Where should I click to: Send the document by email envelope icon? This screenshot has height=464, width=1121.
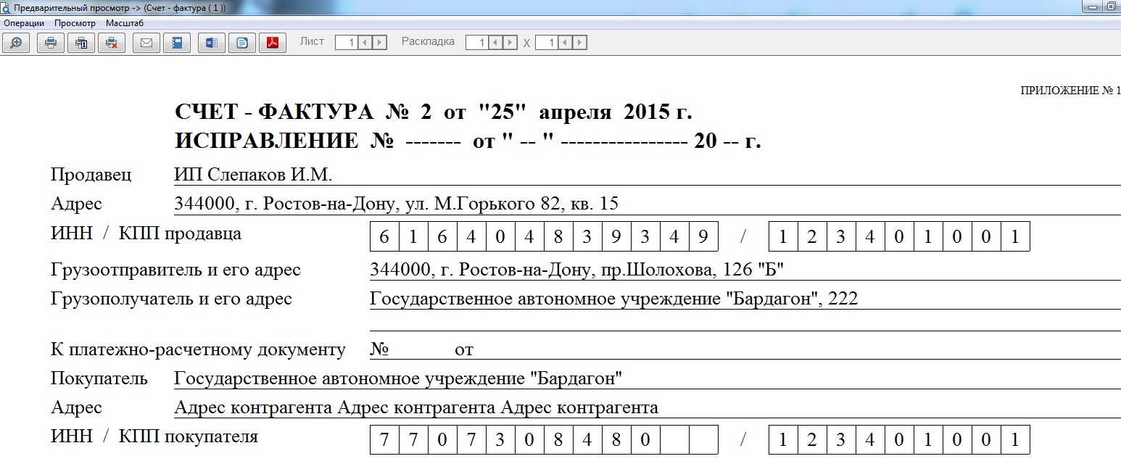pyautogui.click(x=146, y=43)
